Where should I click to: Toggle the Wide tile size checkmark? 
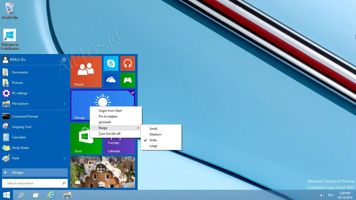point(153,140)
